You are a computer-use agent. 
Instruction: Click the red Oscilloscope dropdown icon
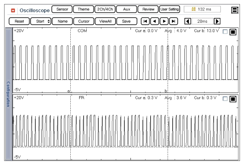pyautogui.click(x=13, y=10)
